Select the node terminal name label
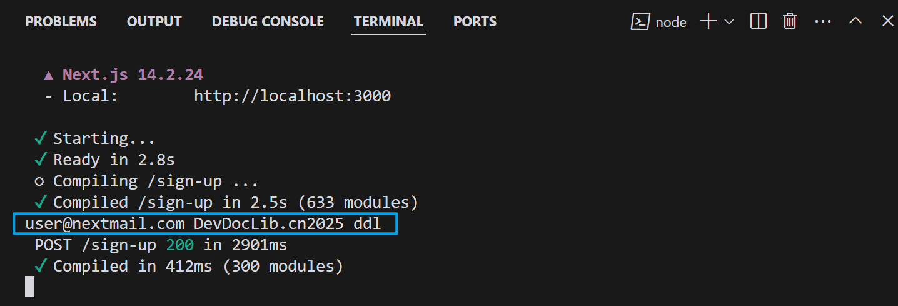The height and width of the screenshot is (306, 898). tap(671, 23)
